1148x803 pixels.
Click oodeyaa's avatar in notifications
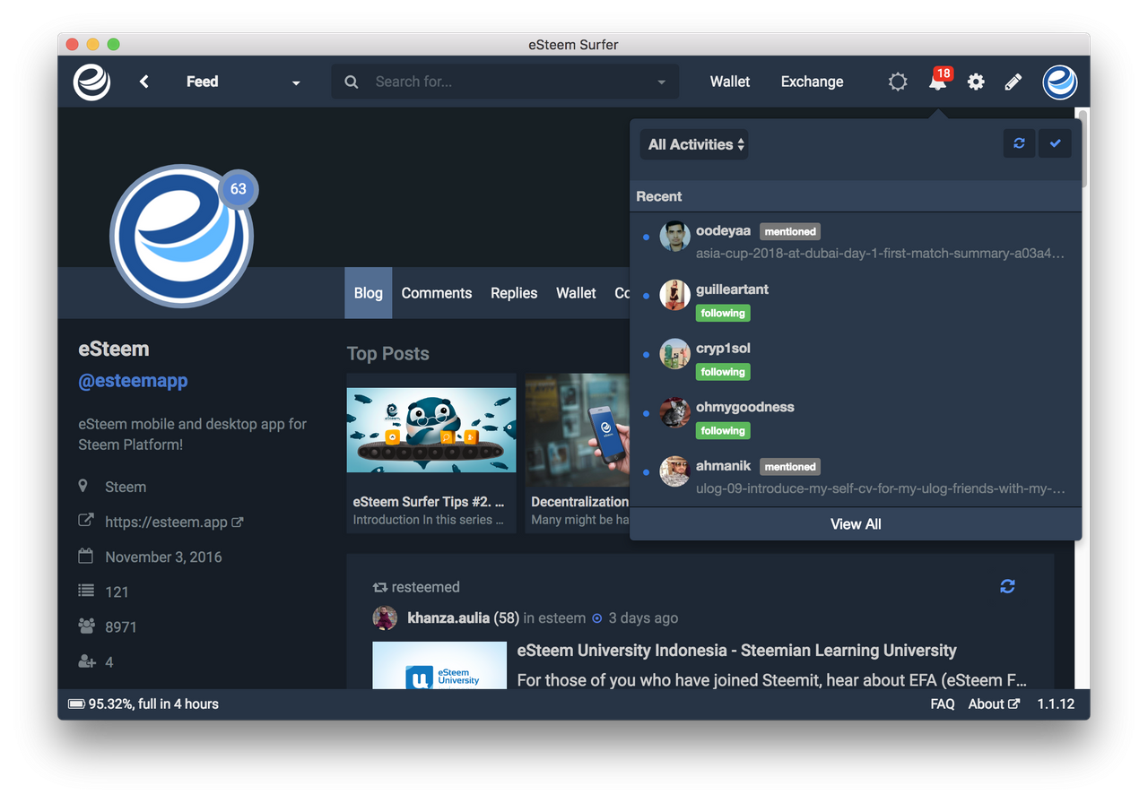pos(674,236)
